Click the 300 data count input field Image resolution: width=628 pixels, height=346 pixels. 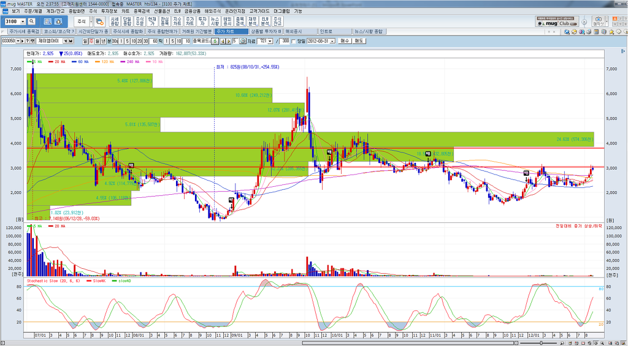tap(285, 41)
